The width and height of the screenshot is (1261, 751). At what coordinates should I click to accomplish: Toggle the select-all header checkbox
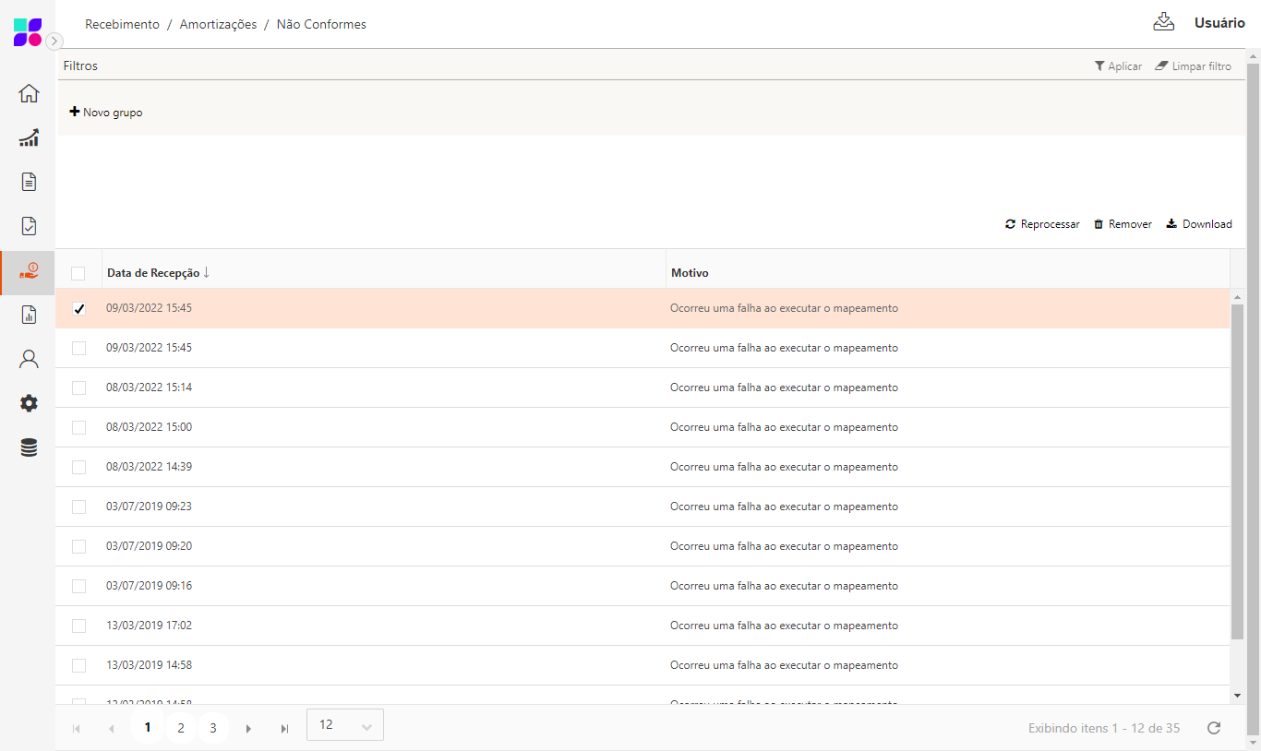coord(78,273)
